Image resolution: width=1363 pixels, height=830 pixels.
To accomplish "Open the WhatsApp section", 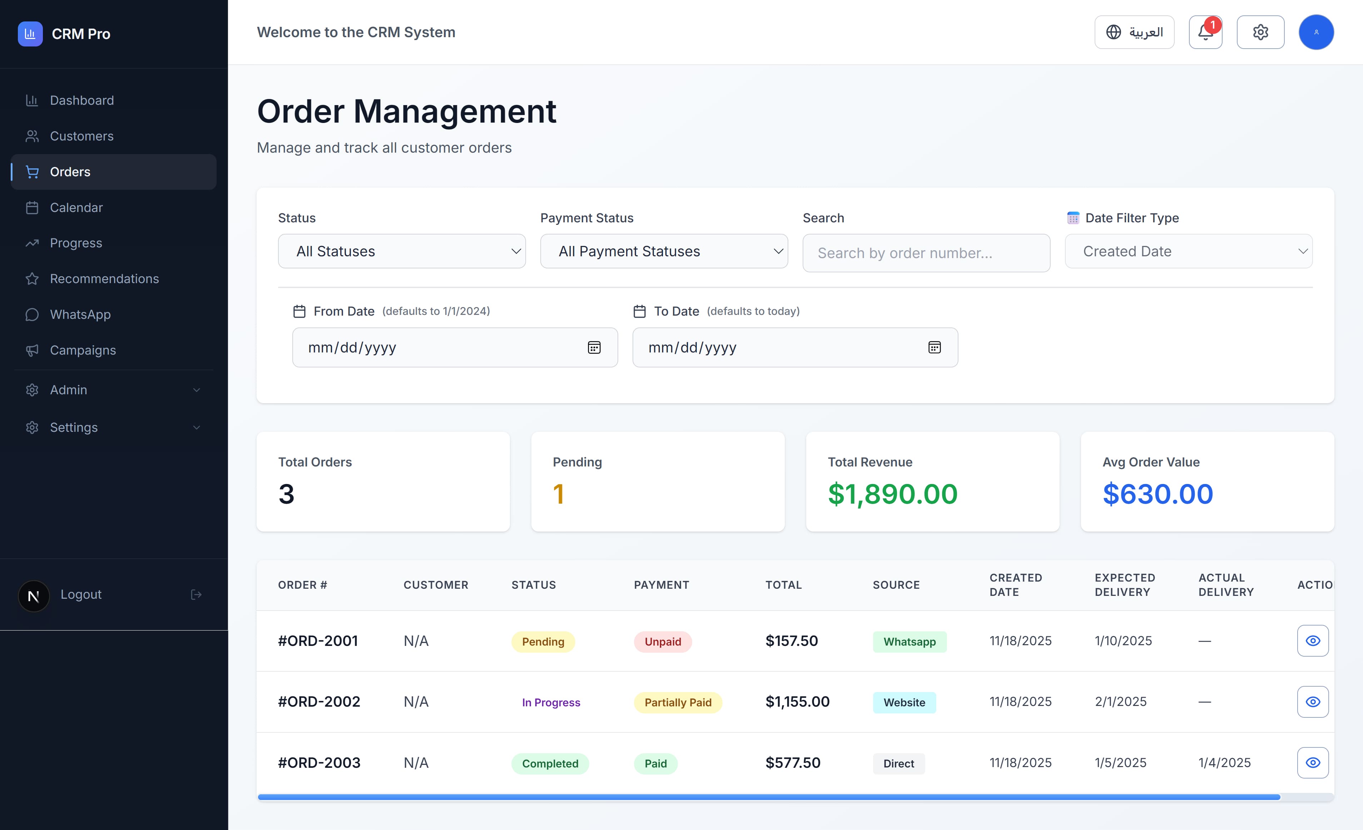I will pos(113,314).
